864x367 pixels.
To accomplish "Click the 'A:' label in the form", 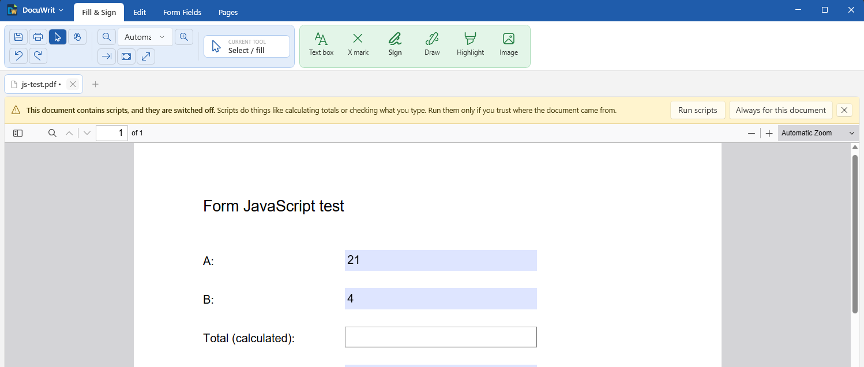I will pyautogui.click(x=208, y=262).
